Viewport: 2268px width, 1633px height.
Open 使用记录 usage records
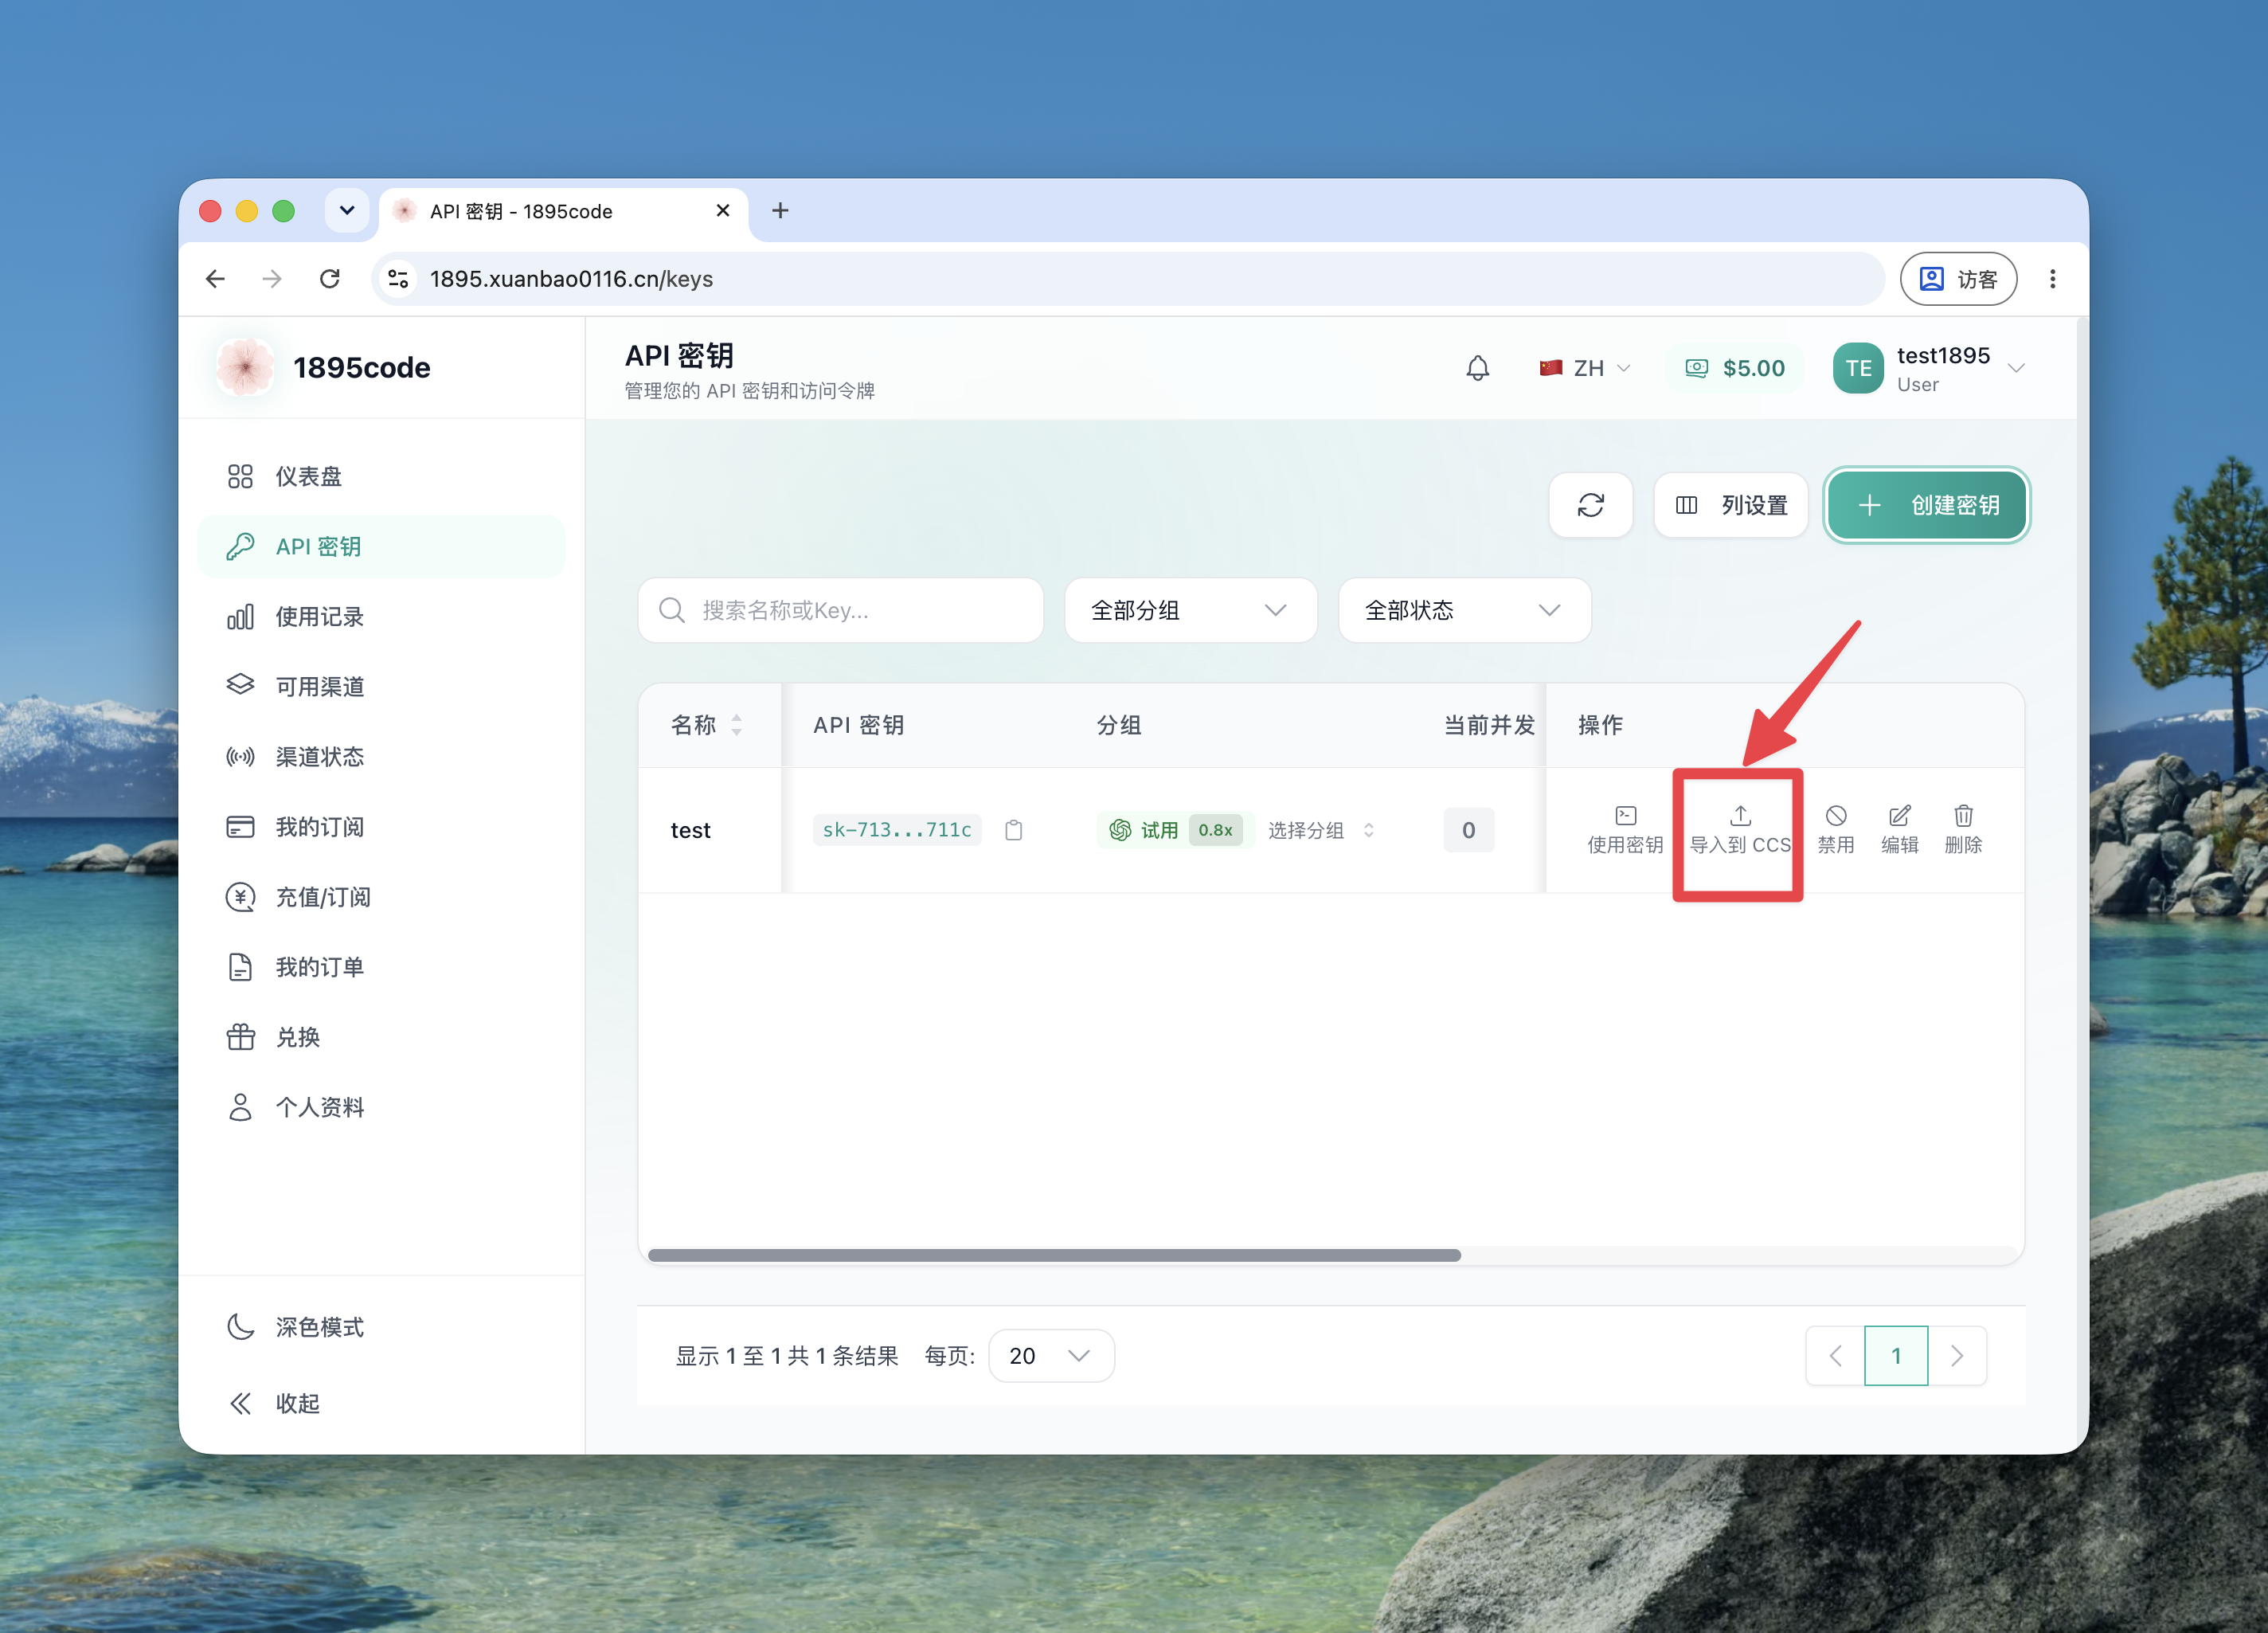tap(381, 616)
